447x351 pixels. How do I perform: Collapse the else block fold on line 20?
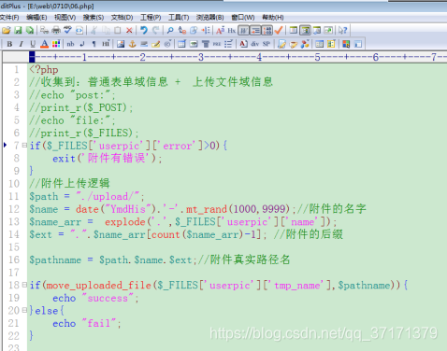click(x=24, y=310)
